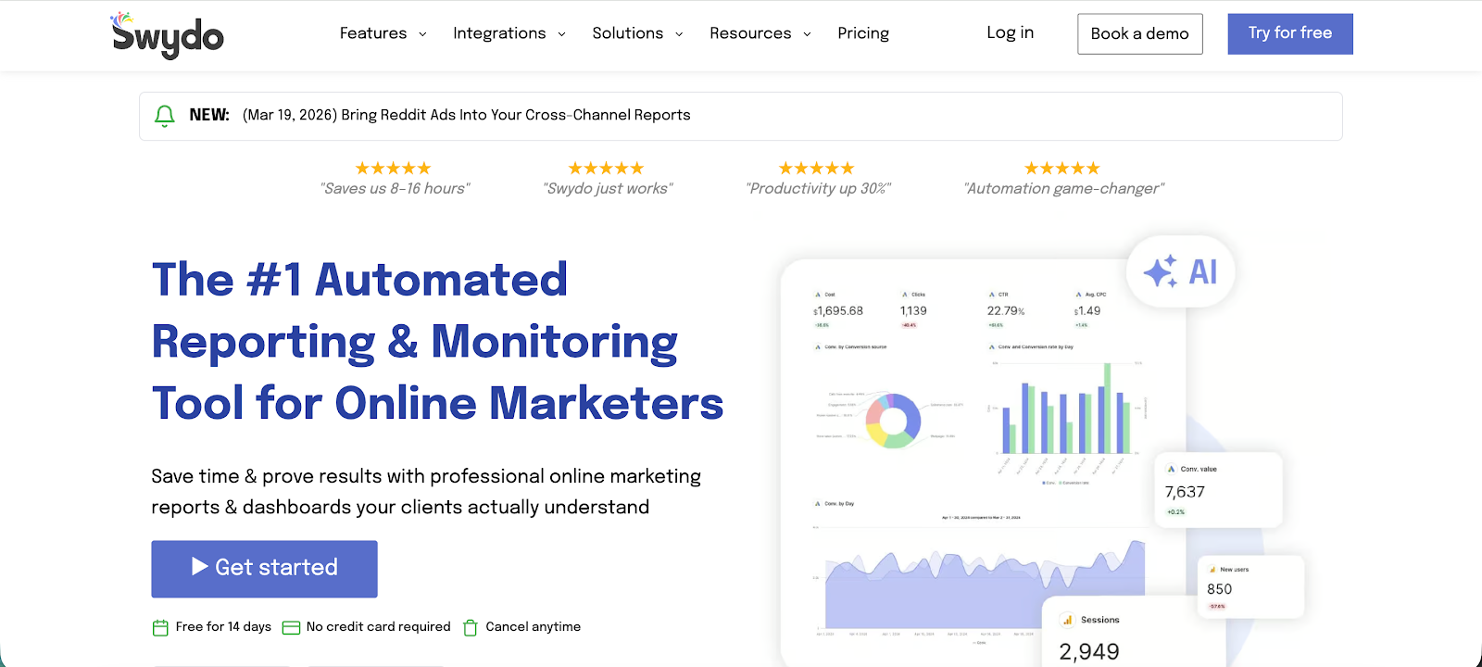Viewport: 1482px width, 667px height.
Task: Click the New users 850 card
Action: coord(1250,586)
